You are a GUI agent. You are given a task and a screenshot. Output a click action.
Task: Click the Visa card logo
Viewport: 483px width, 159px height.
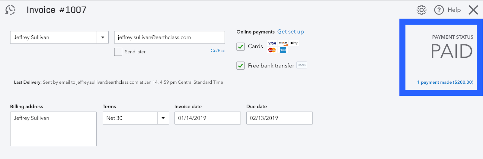point(272,43)
